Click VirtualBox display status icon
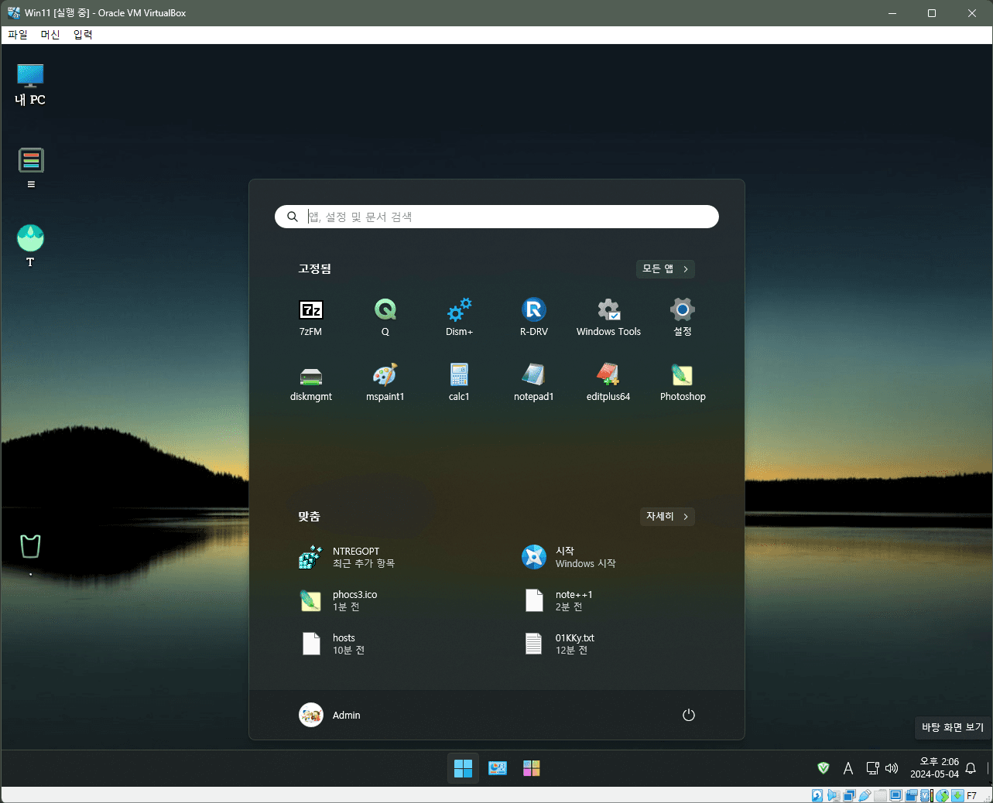Viewport: 993px width, 803px height. [896, 795]
